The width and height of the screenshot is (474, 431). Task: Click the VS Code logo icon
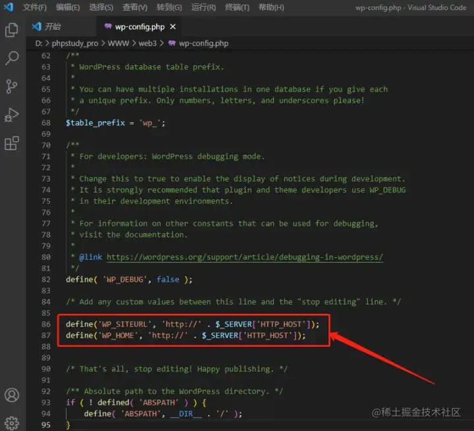(9, 7)
